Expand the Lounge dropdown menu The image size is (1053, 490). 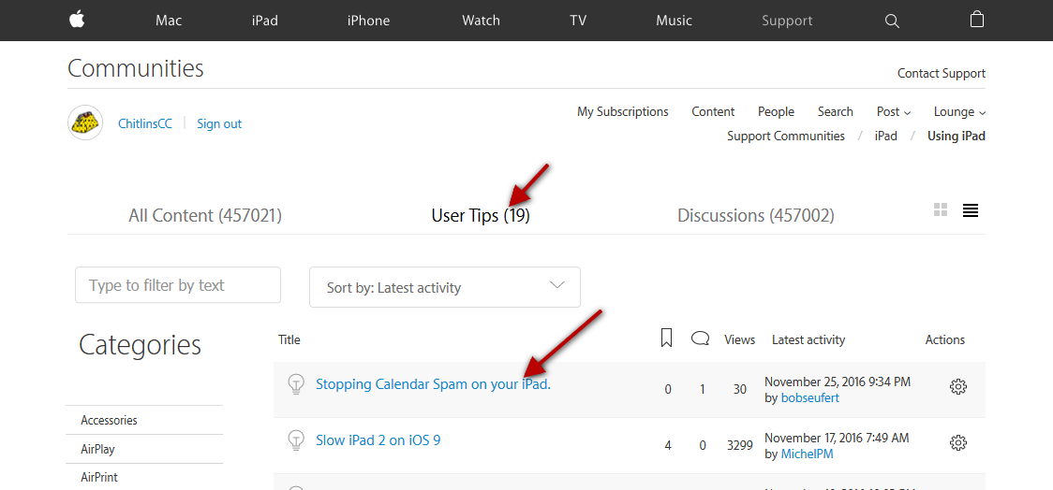[x=959, y=112]
